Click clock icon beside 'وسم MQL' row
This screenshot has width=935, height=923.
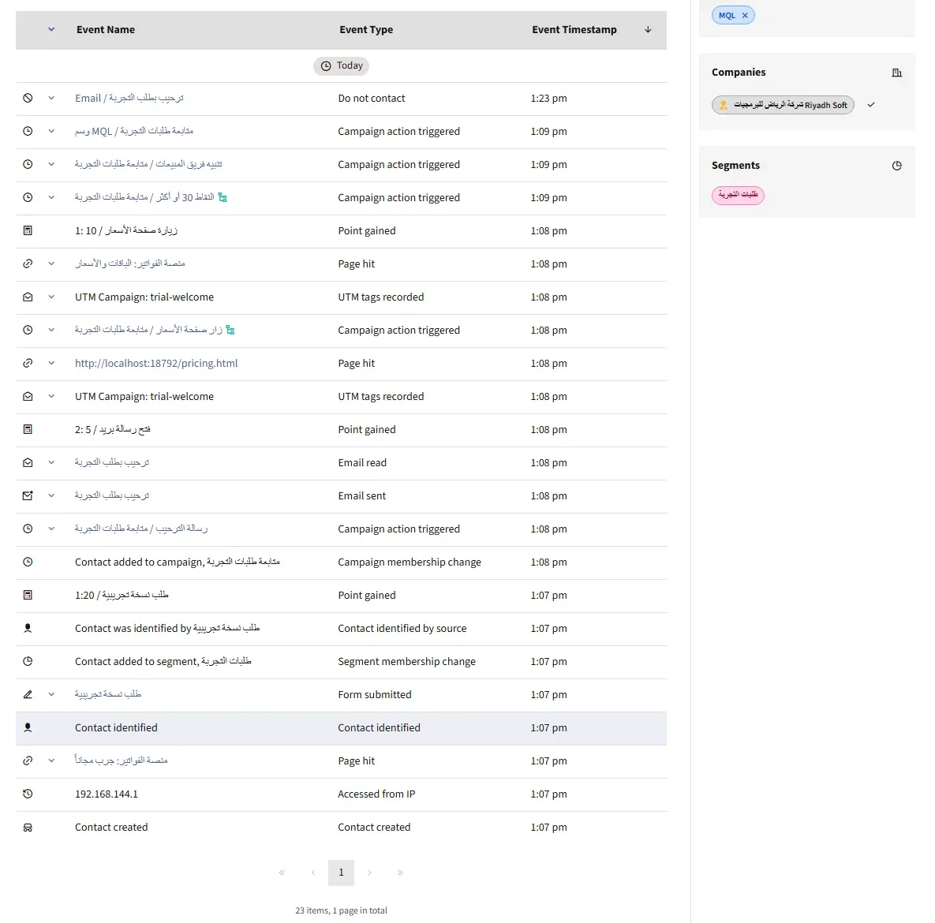tap(28, 131)
